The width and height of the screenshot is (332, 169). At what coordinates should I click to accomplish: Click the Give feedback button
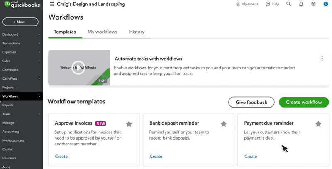(251, 102)
